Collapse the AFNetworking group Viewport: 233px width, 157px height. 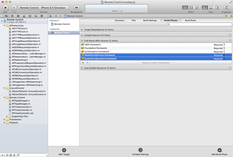pyautogui.click(x=4, y=26)
